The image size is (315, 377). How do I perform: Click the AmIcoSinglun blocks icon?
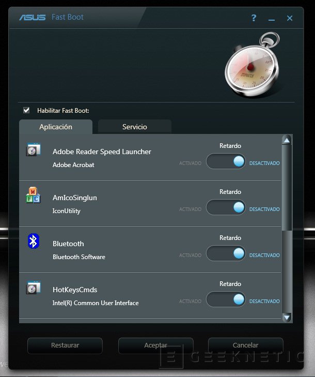(34, 195)
